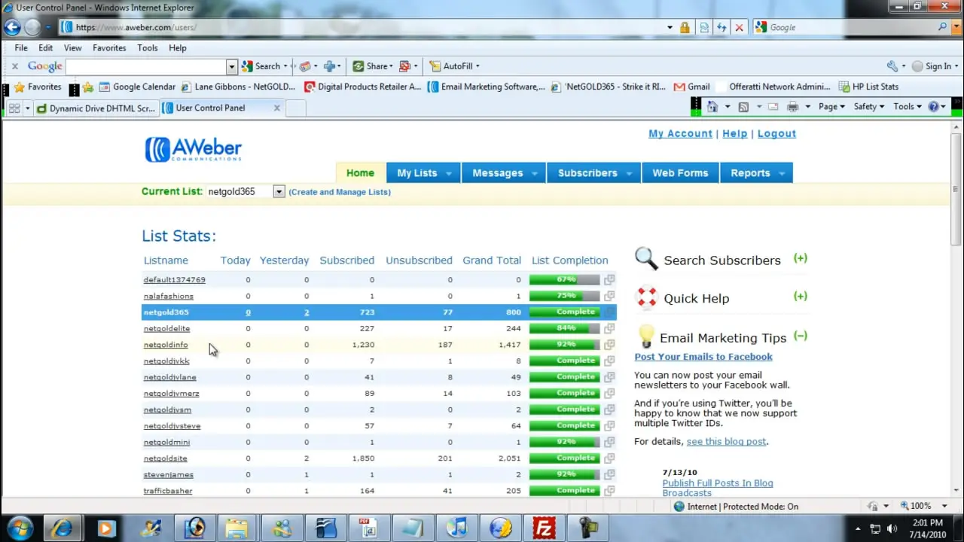The image size is (964, 542).
Task: Click the copy icon in the netgoldelite row
Action: click(609, 328)
